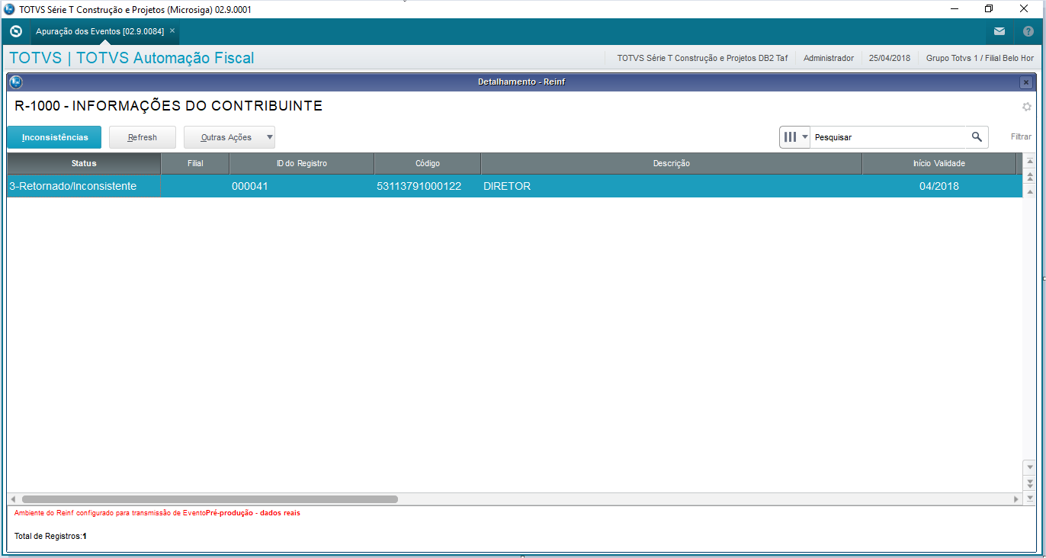Click Grupo Totvs 1 / Filial label
1046x558 pixels.
coord(980,58)
